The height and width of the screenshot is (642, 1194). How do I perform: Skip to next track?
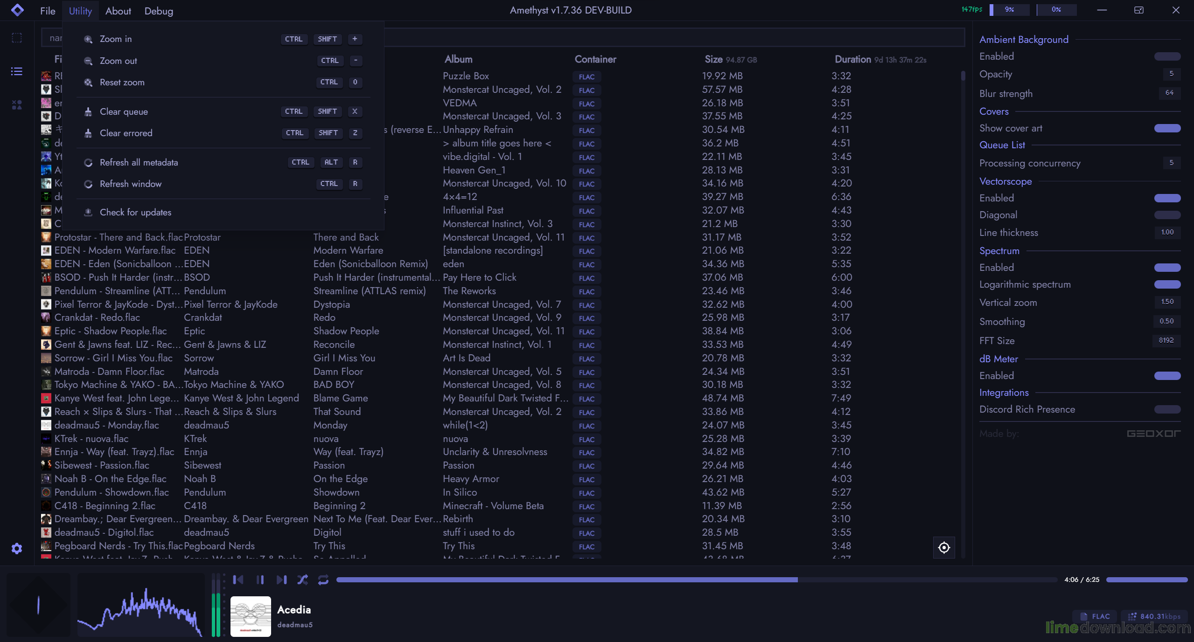click(x=281, y=580)
